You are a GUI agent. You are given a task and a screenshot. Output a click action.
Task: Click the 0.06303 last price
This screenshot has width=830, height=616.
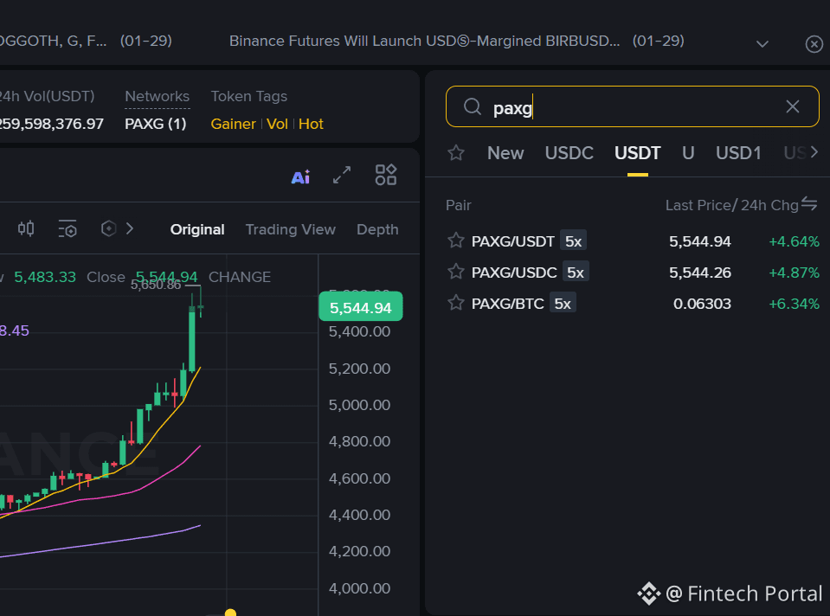click(702, 304)
